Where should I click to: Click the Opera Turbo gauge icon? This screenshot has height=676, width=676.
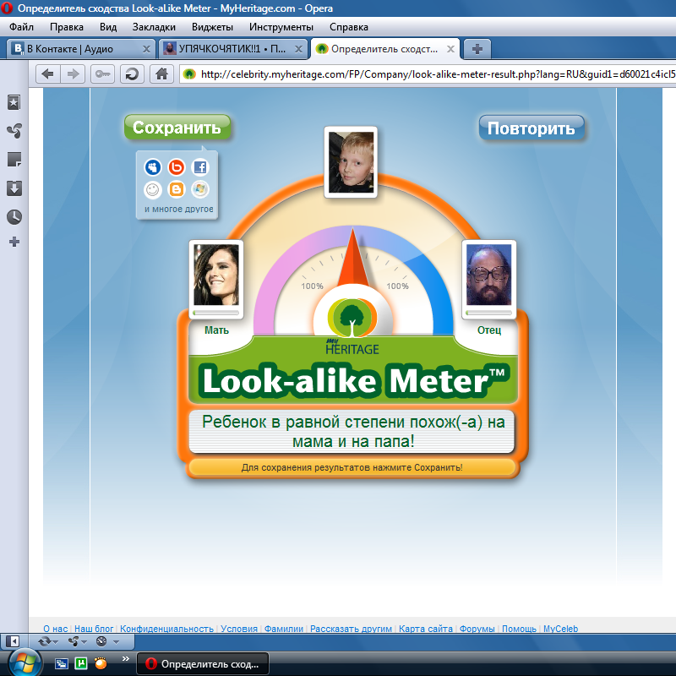(101, 641)
